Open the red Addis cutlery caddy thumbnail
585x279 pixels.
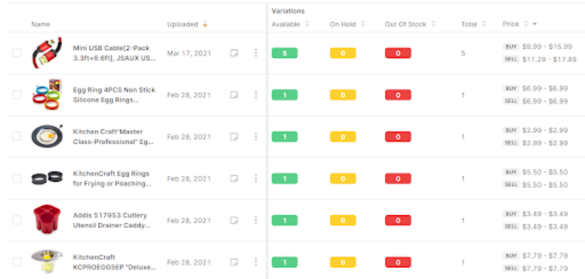(46, 220)
